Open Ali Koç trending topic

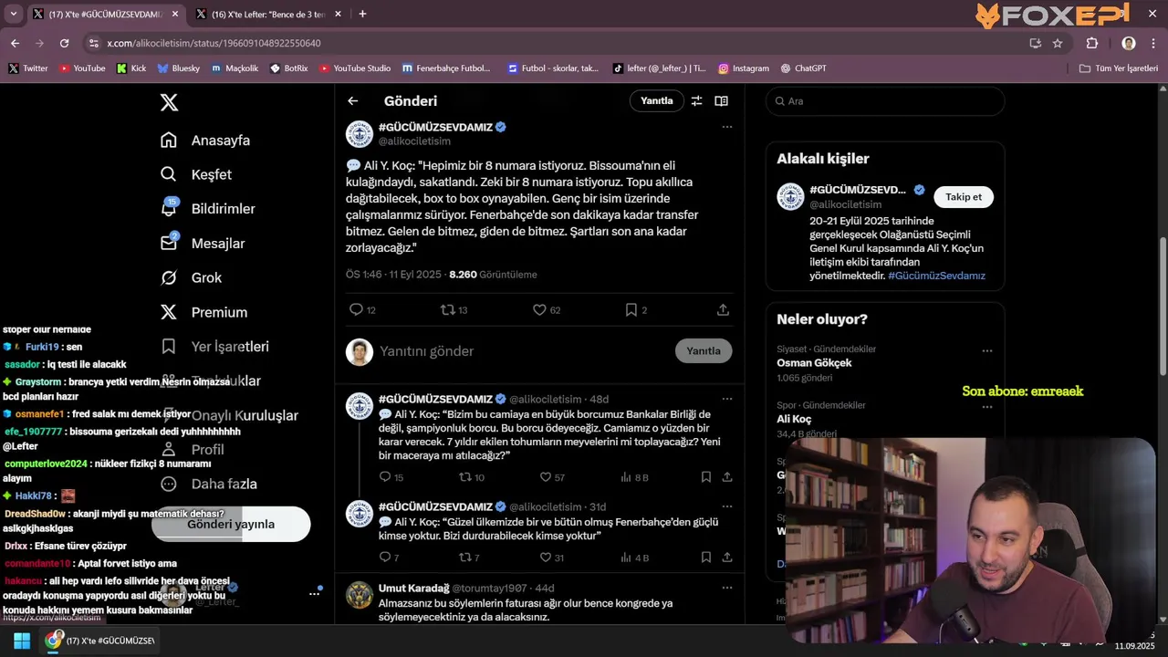pyautogui.click(x=794, y=419)
